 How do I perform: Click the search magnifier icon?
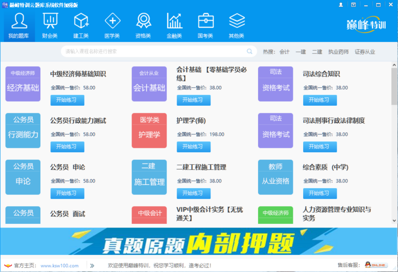pyautogui.click(x=250, y=52)
